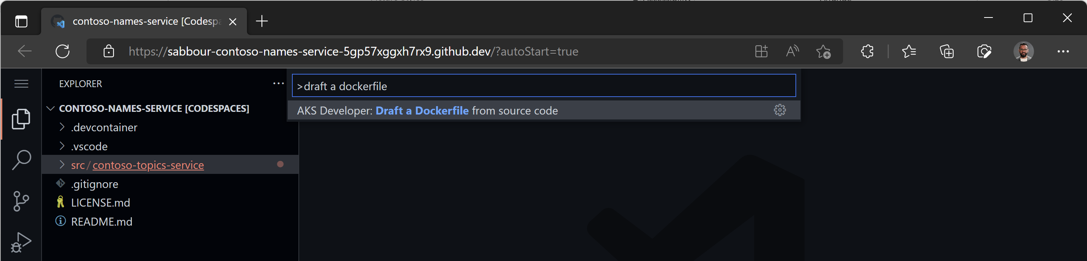
Task: Click the EXPLORER panel title
Action: (80, 84)
